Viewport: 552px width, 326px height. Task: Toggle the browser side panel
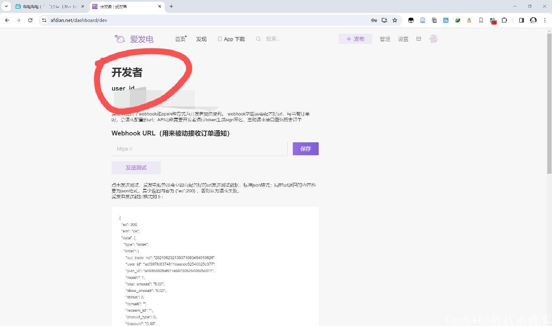tap(521, 20)
